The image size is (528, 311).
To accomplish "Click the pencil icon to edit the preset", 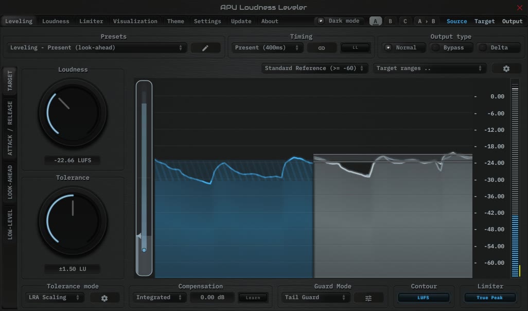I will (x=205, y=48).
